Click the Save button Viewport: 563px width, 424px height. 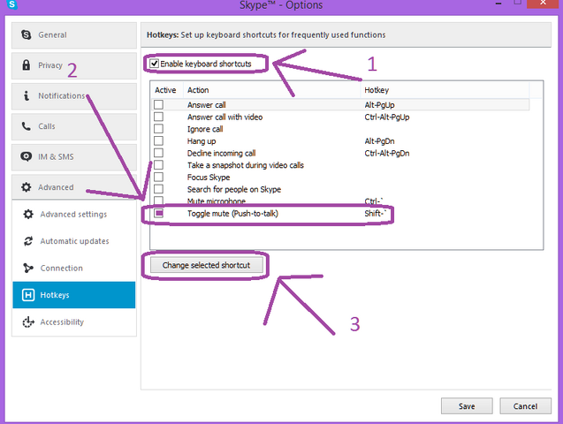pyautogui.click(x=467, y=406)
